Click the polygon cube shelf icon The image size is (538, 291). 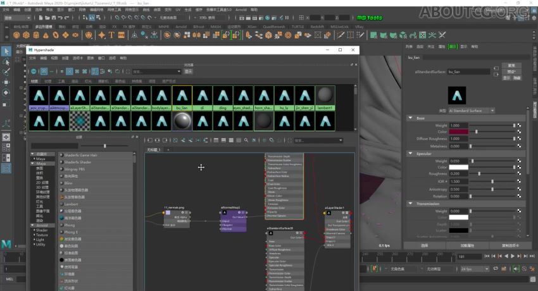point(26,35)
